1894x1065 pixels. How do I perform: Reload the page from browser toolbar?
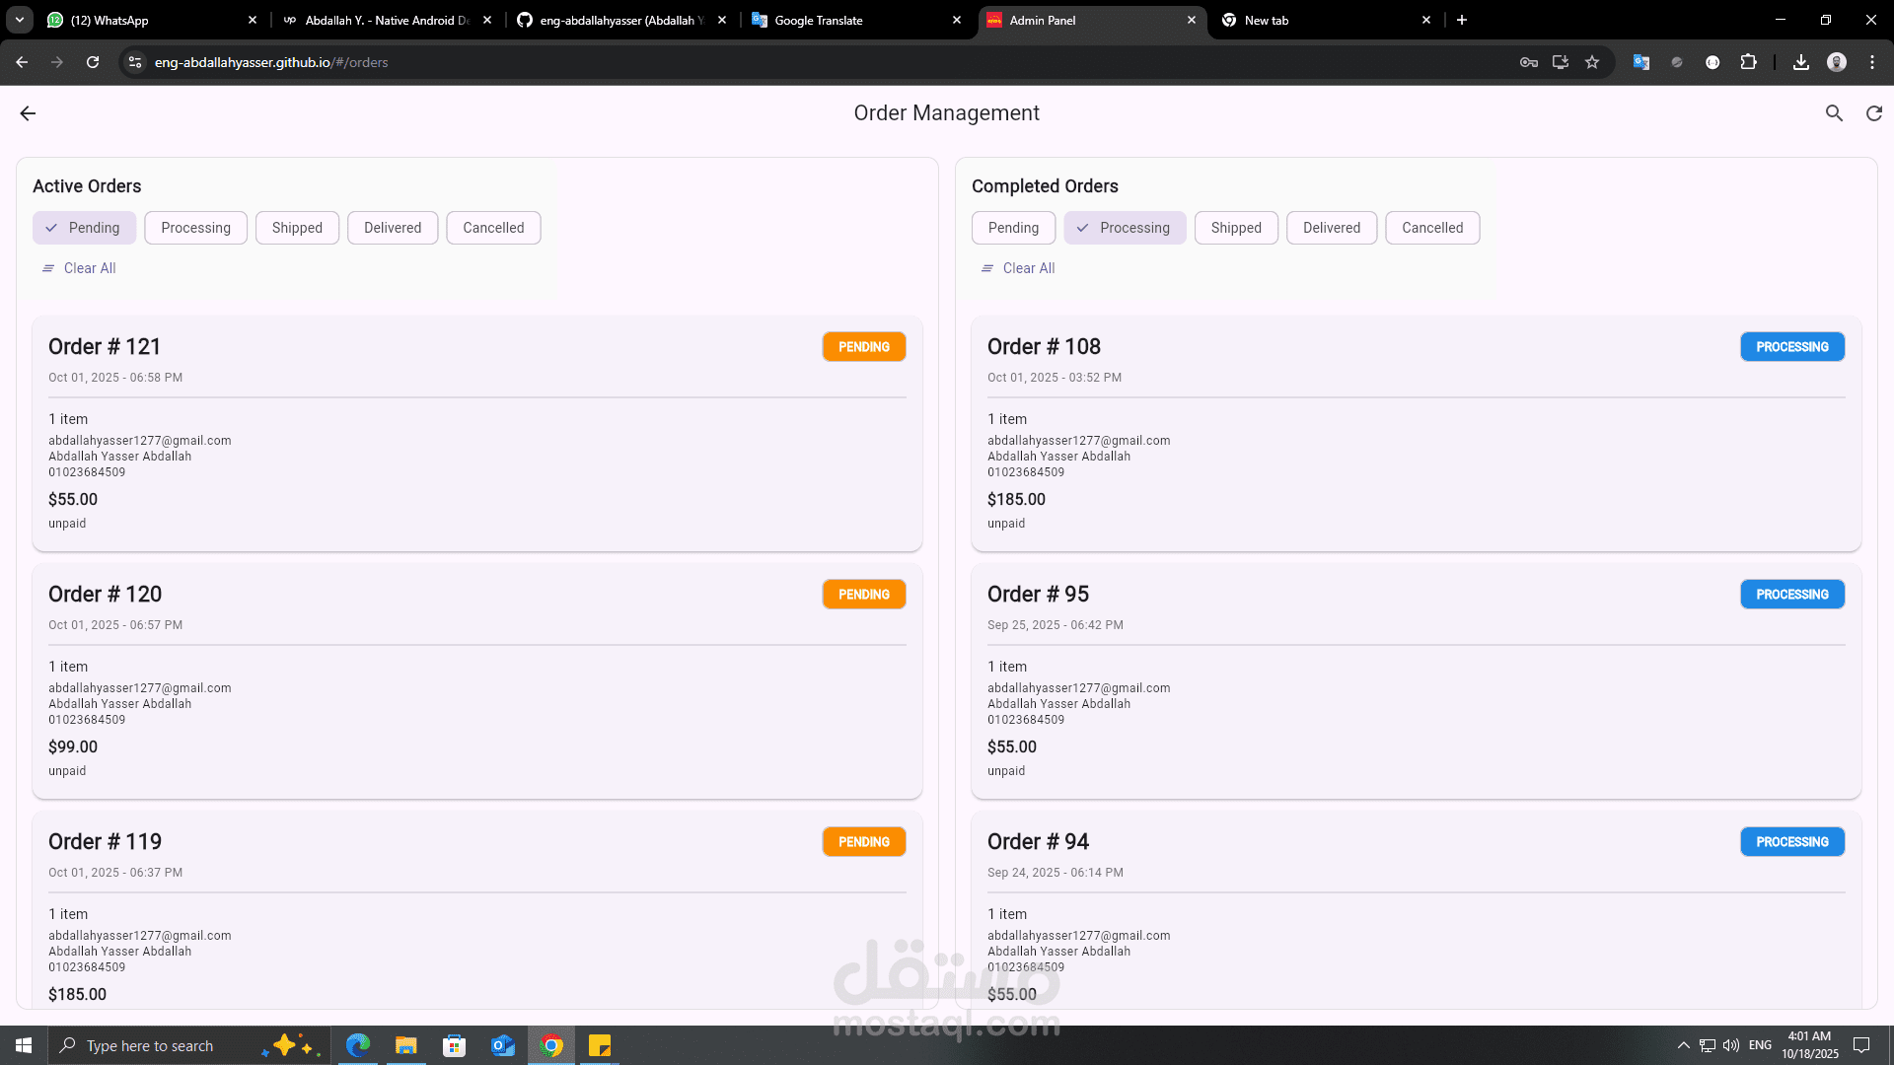coord(93,62)
